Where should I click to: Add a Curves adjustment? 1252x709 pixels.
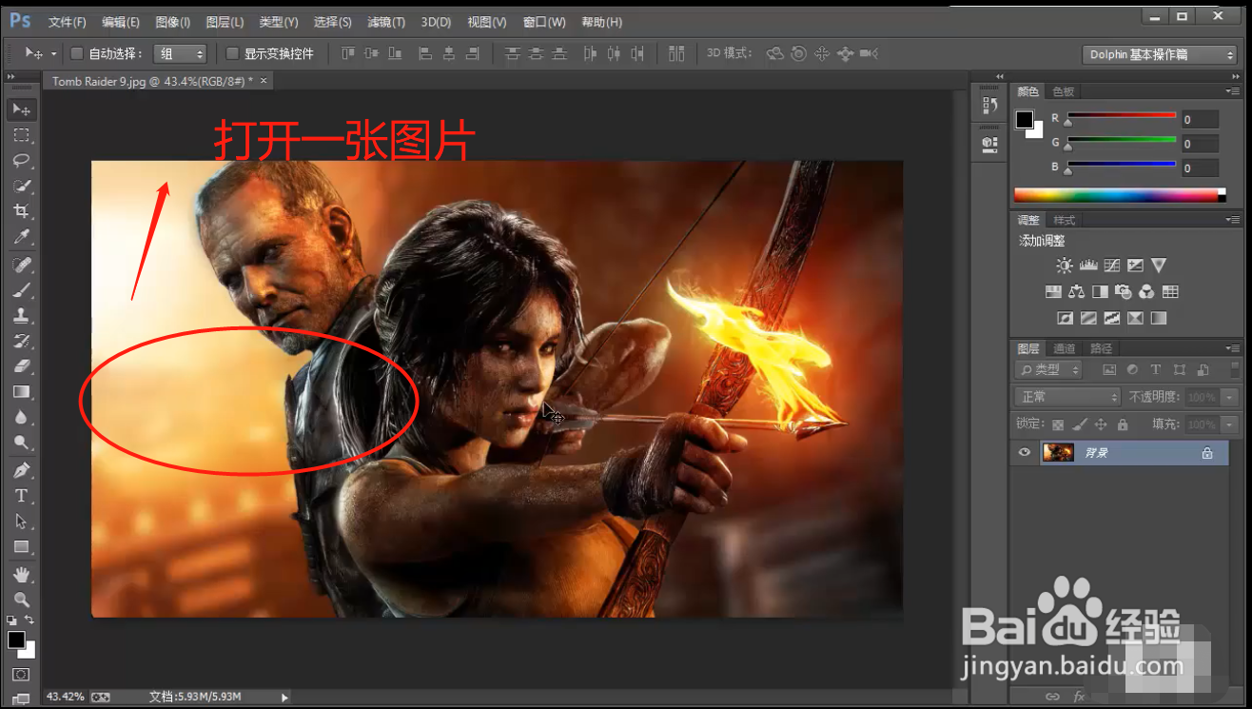point(1111,266)
